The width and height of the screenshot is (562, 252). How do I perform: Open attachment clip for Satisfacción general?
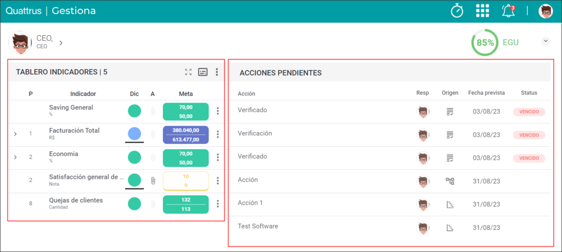tap(153, 180)
